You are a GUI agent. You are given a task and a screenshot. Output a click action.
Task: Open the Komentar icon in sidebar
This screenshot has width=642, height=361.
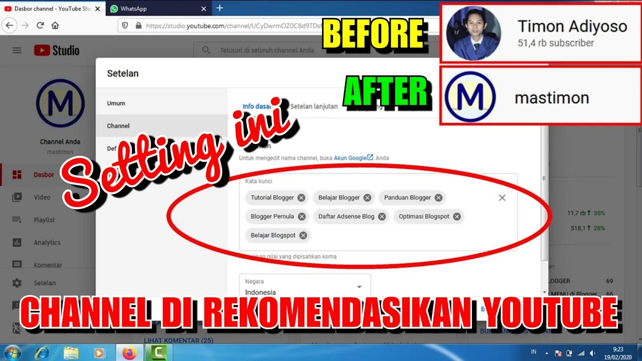point(17,265)
